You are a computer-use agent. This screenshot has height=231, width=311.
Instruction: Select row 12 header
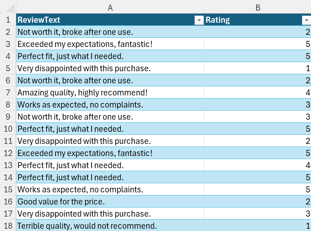[8, 153]
